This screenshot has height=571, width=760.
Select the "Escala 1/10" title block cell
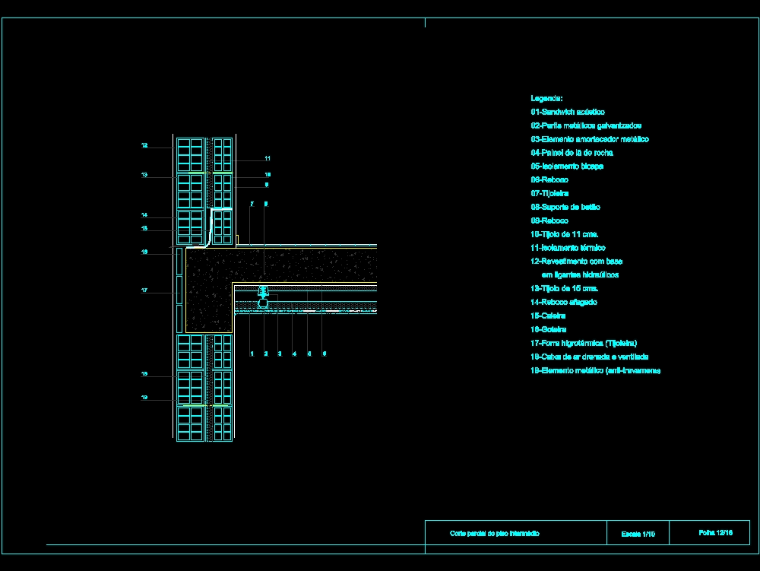pyautogui.click(x=638, y=533)
